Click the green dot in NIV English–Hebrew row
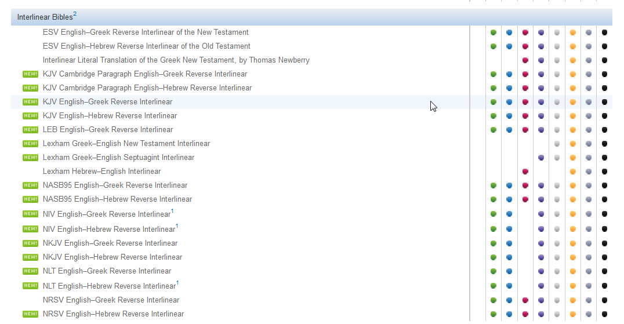Screen dimensions: 624x324 tap(494, 229)
